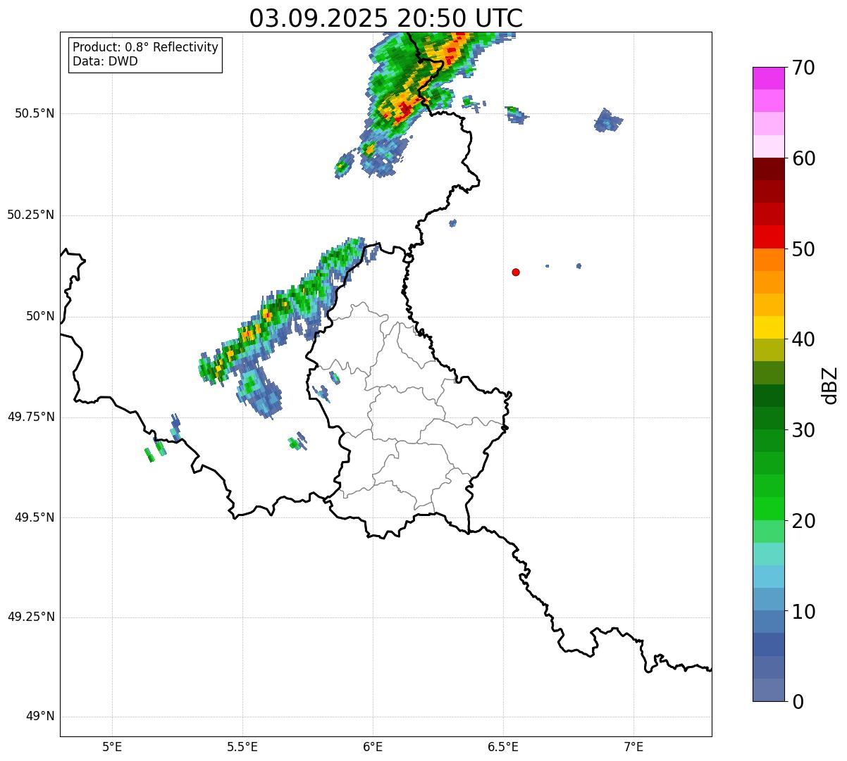Click the 10 tick on the colorbar
Screen dimensions: 847x761
[803, 611]
